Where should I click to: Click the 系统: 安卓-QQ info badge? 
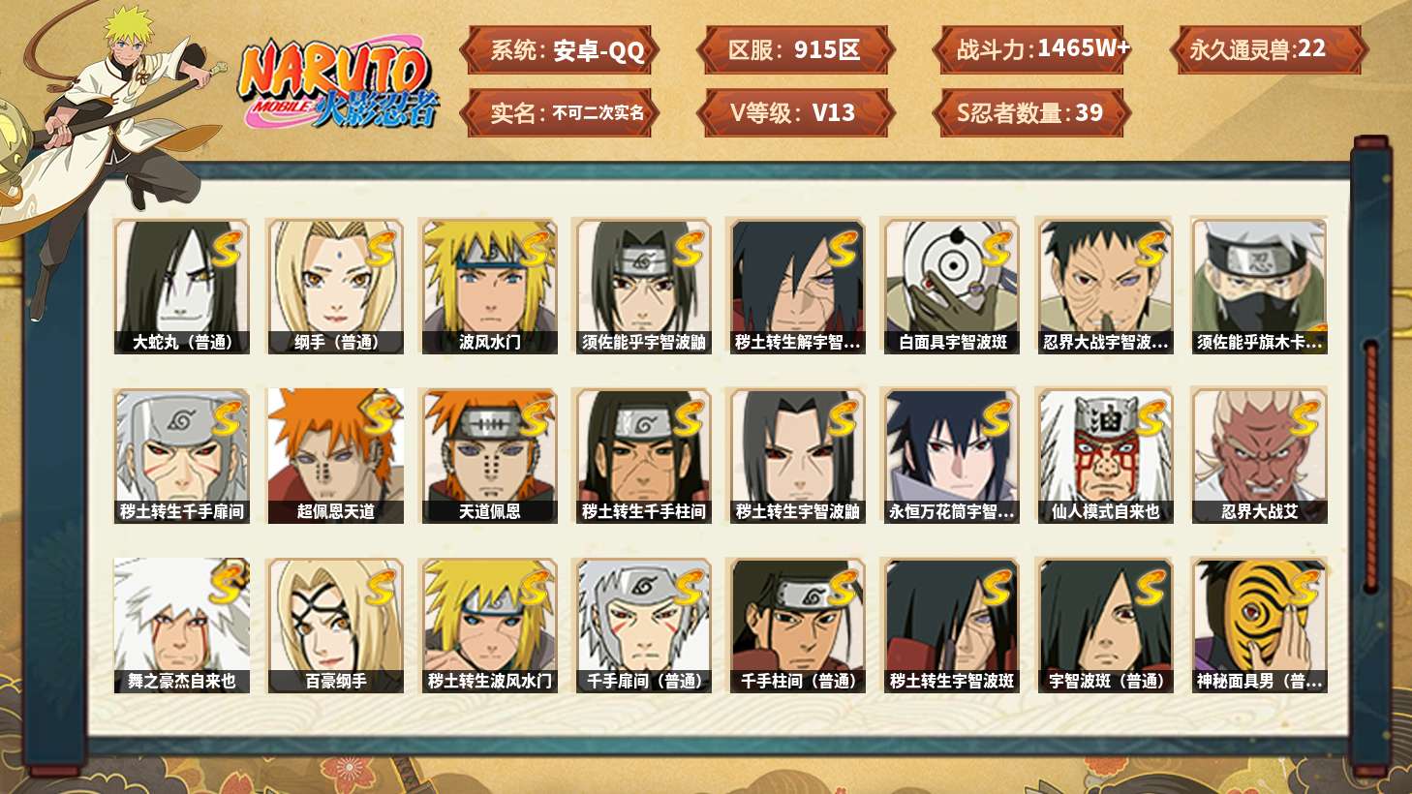[x=560, y=50]
